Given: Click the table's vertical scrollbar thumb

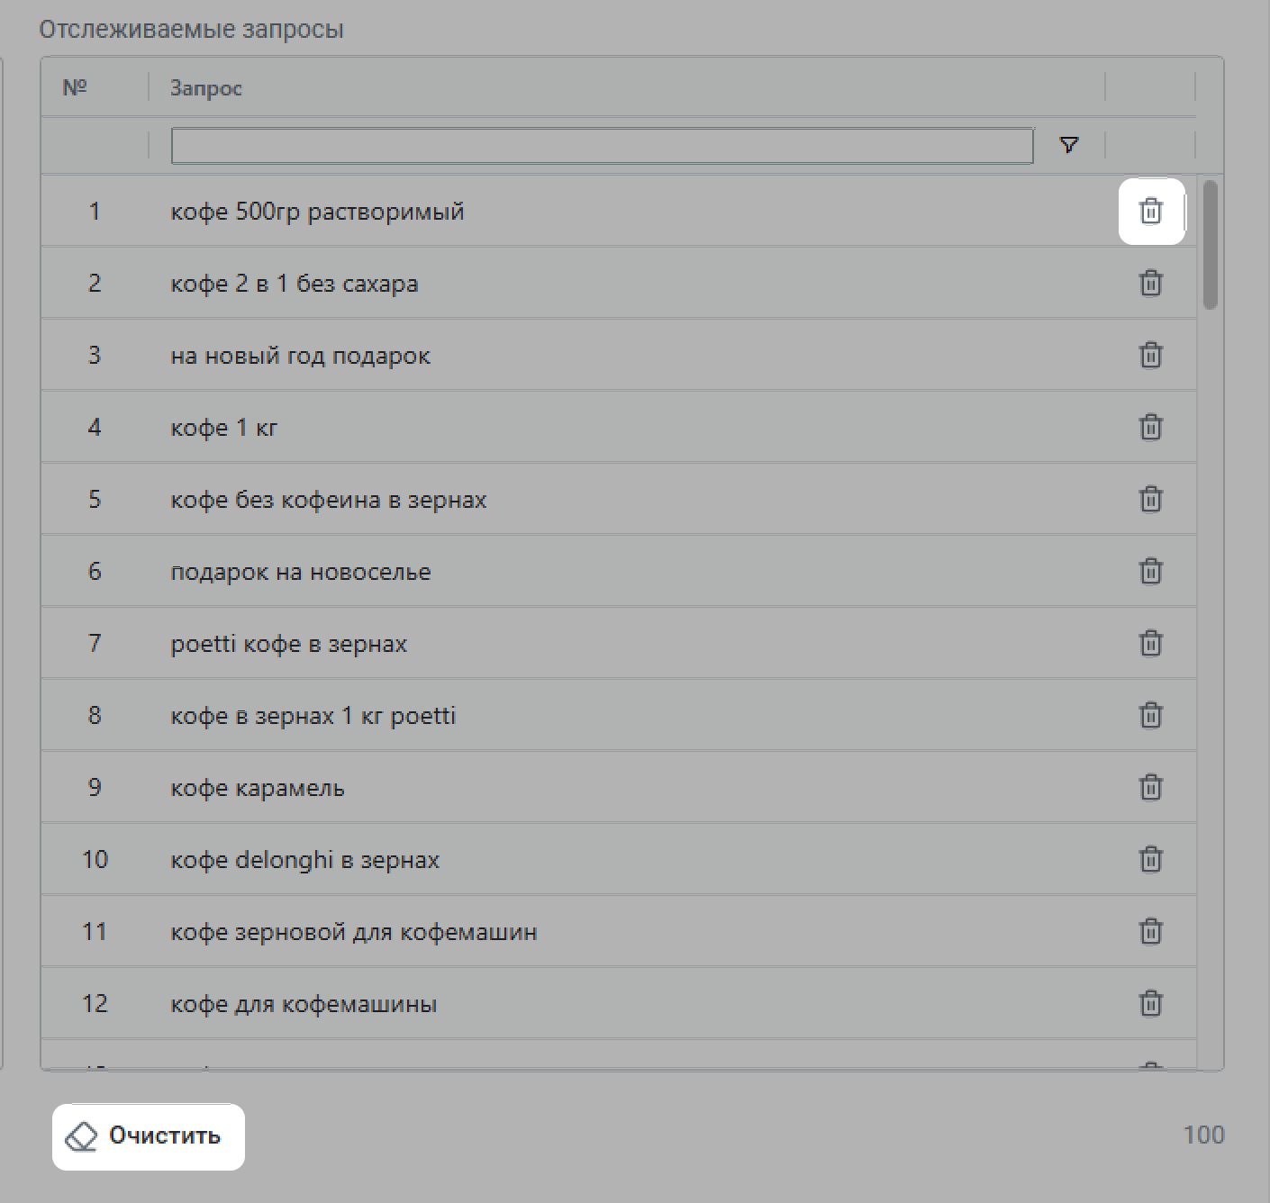Looking at the screenshot, I should 1210,245.
